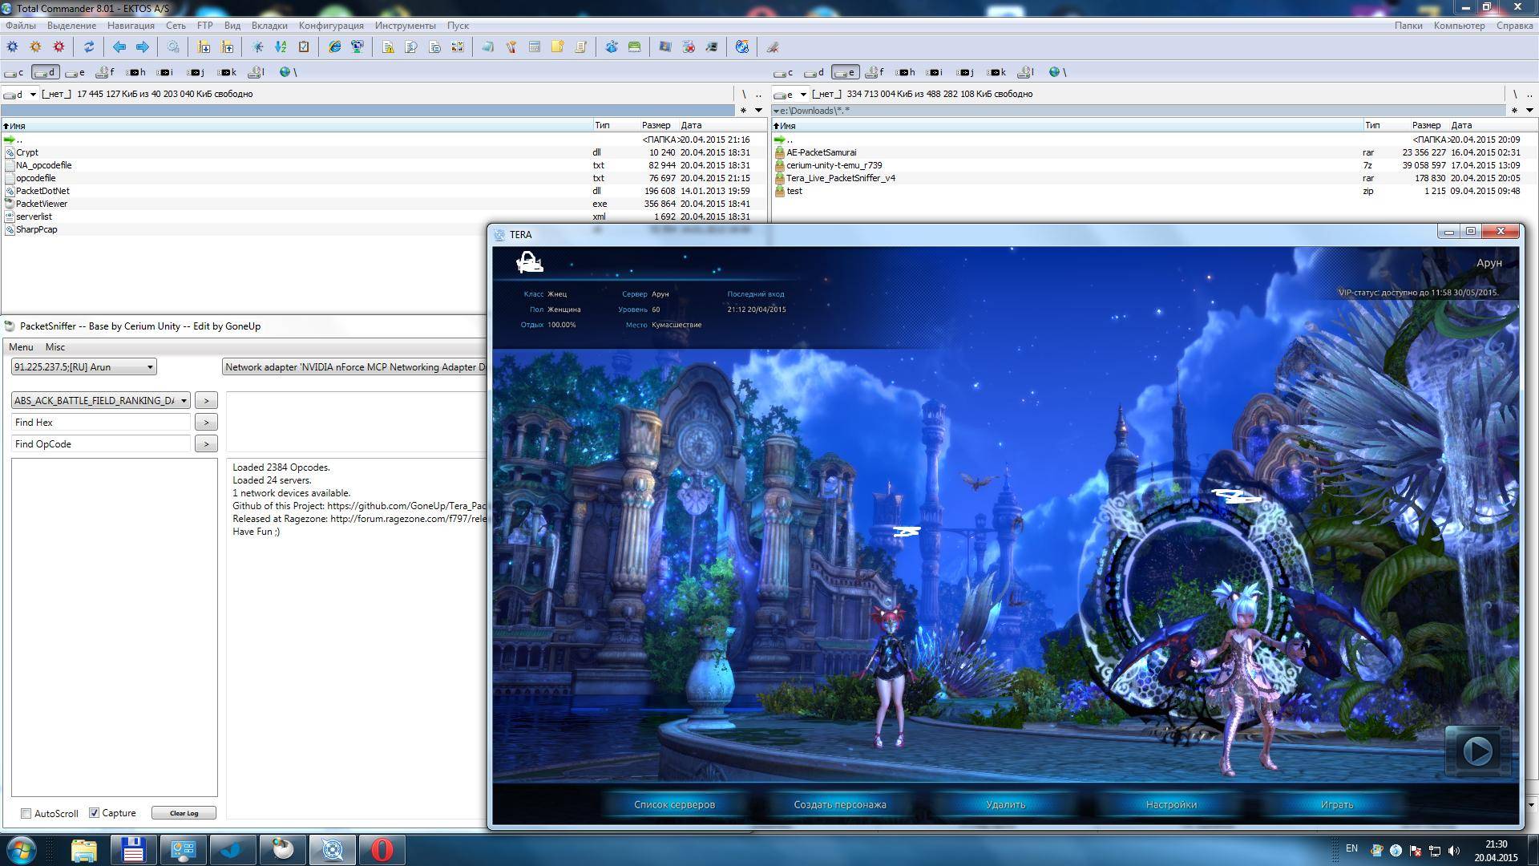Click the Find OpCode input field
Viewport: 1539px width, 866px height.
[101, 443]
